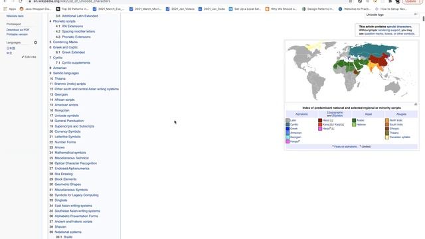425x239 pixels.
Task: Click the Abjad column header link
Action: pos(369,114)
